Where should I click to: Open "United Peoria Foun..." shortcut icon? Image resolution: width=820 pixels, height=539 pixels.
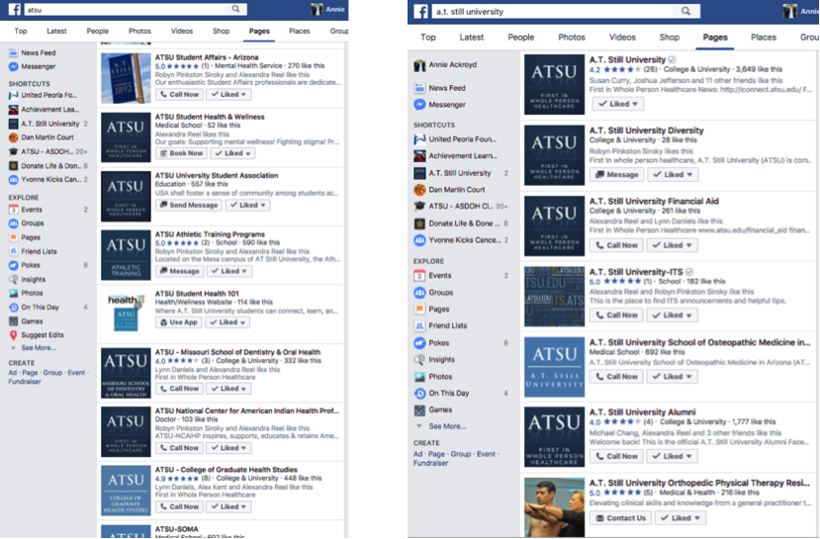click(x=420, y=139)
